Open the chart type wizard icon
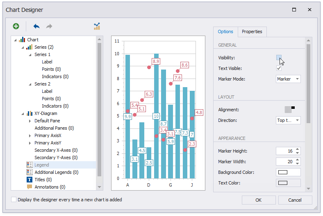 [97, 26]
